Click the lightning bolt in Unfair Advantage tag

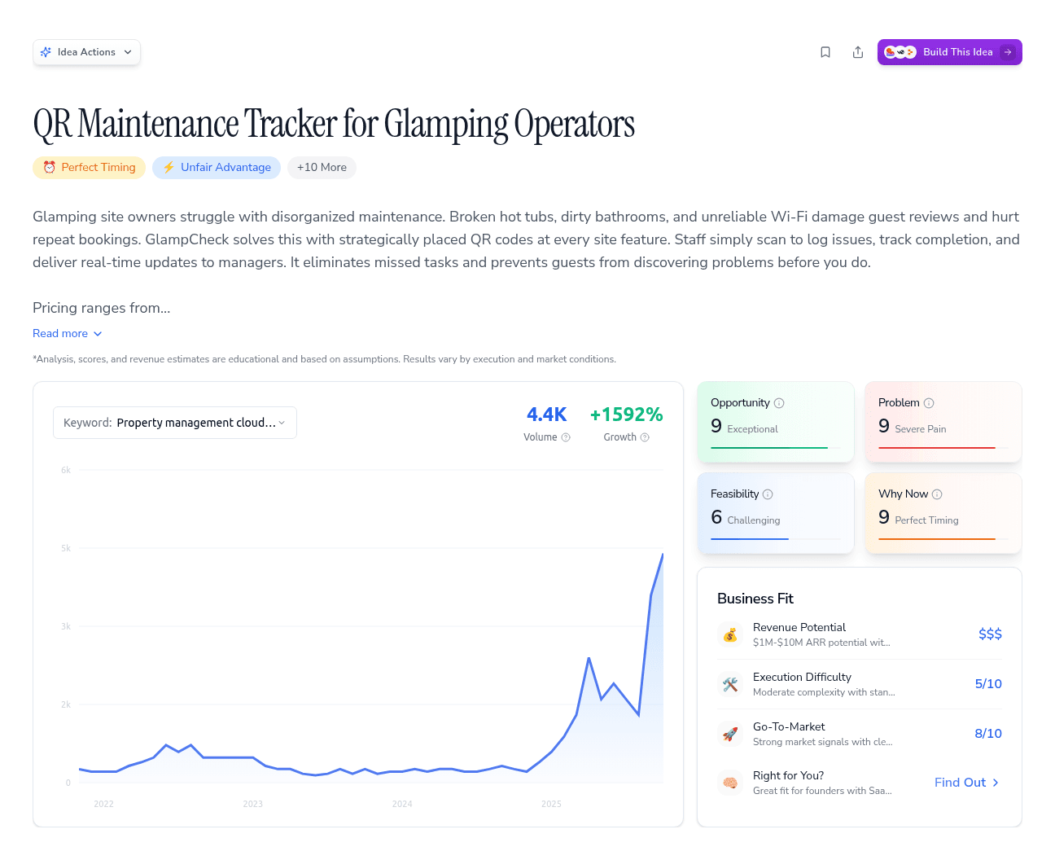pyautogui.click(x=169, y=167)
